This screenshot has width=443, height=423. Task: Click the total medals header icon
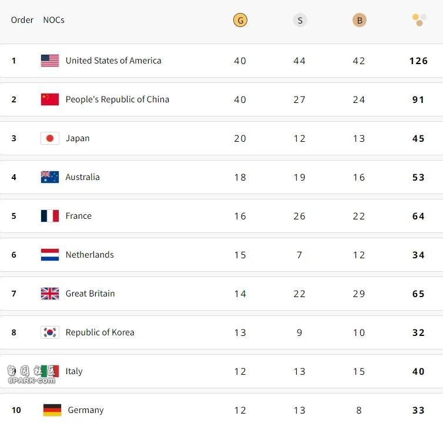coord(419,20)
